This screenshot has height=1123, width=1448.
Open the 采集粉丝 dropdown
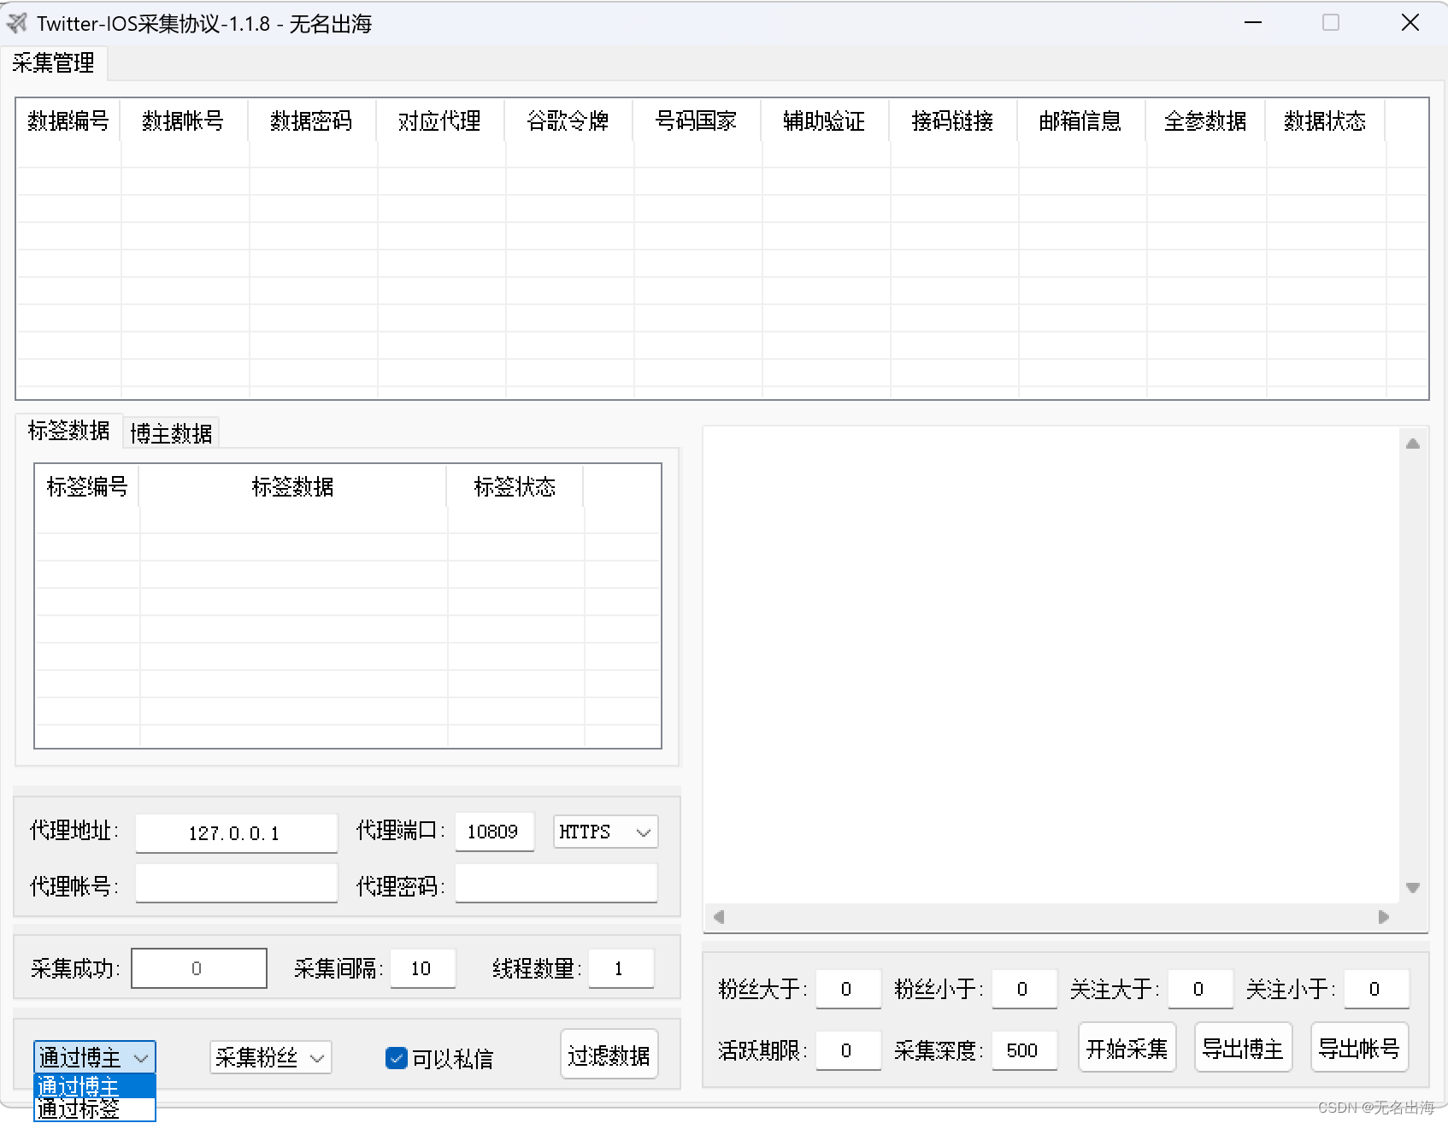tap(270, 1058)
